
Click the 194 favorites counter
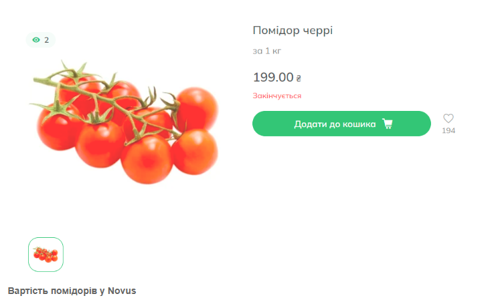tap(448, 130)
